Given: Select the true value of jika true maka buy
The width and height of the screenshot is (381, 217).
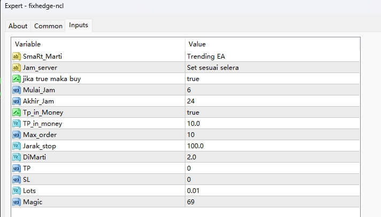Looking at the screenshot, I should (x=193, y=79).
